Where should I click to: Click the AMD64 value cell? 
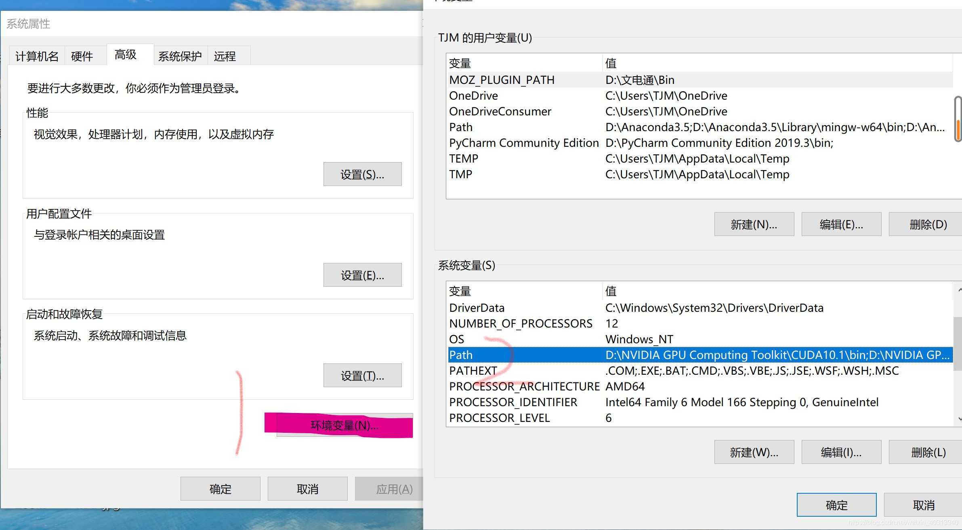point(625,386)
